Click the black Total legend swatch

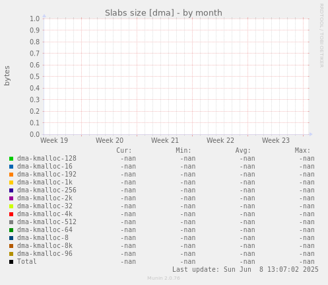pyautogui.click(x=11, y=262)
